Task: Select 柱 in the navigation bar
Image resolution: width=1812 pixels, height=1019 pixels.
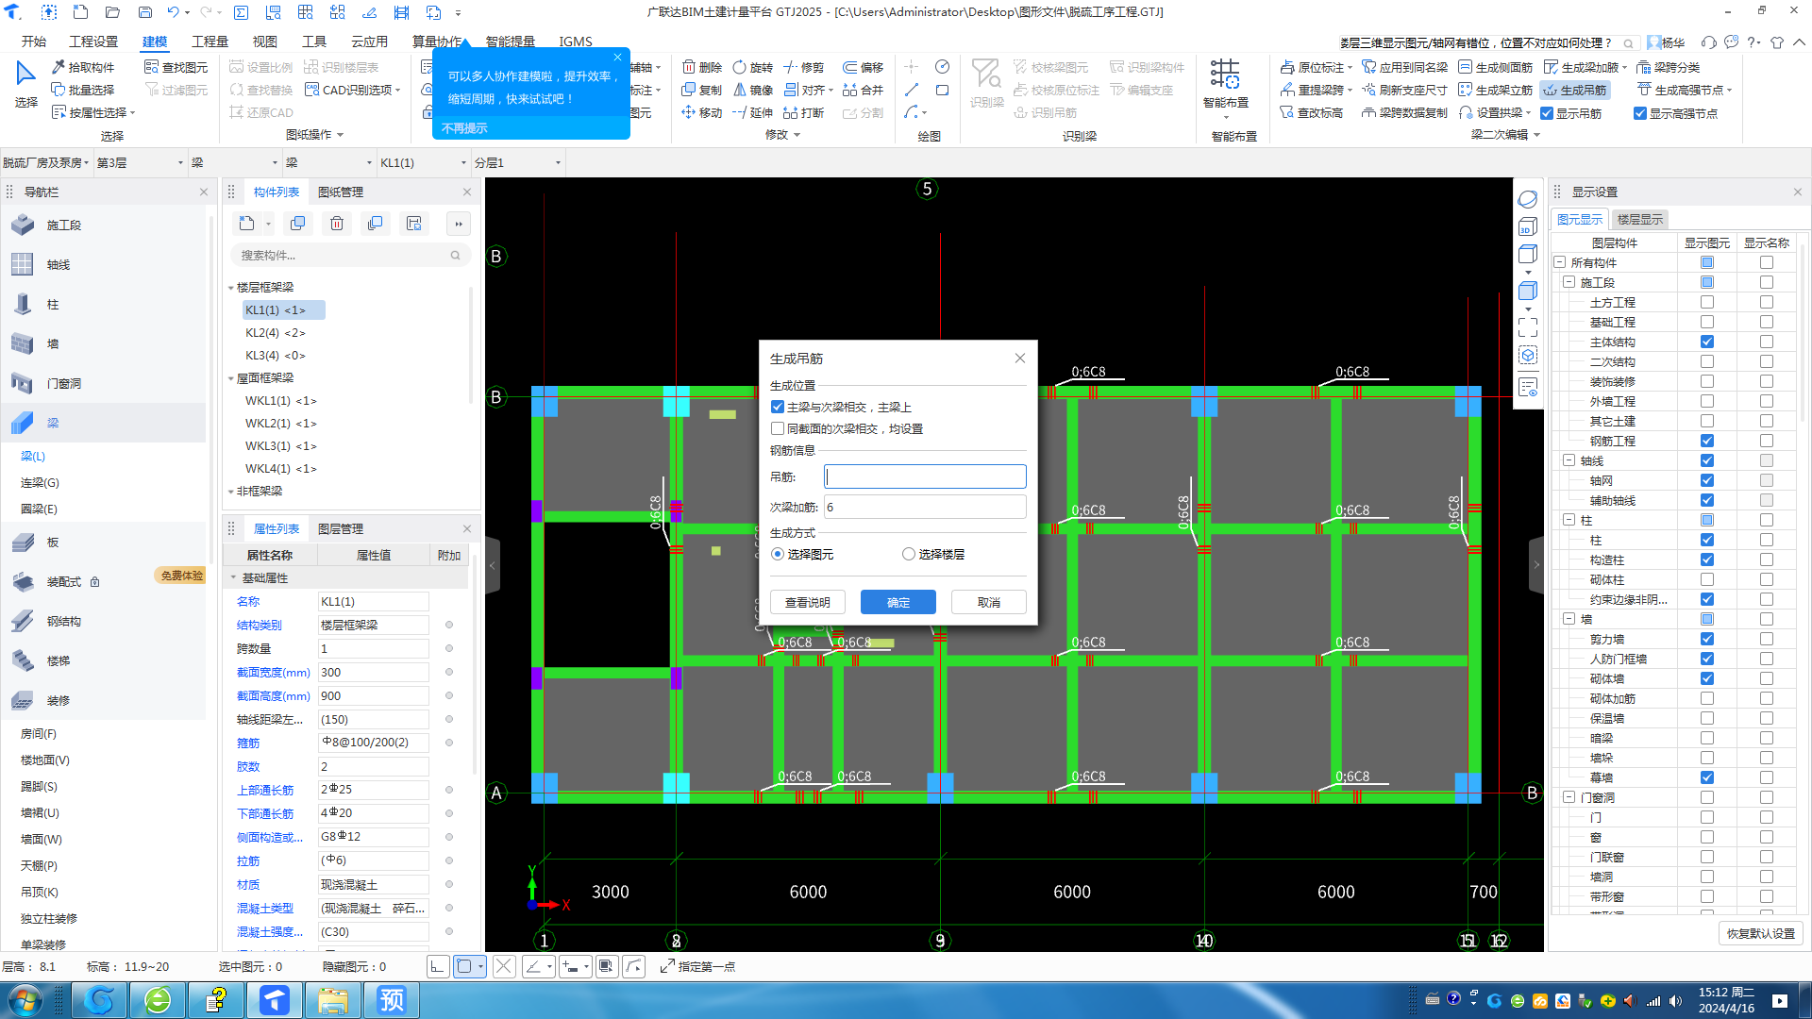Action: click(x=104, y=304)
